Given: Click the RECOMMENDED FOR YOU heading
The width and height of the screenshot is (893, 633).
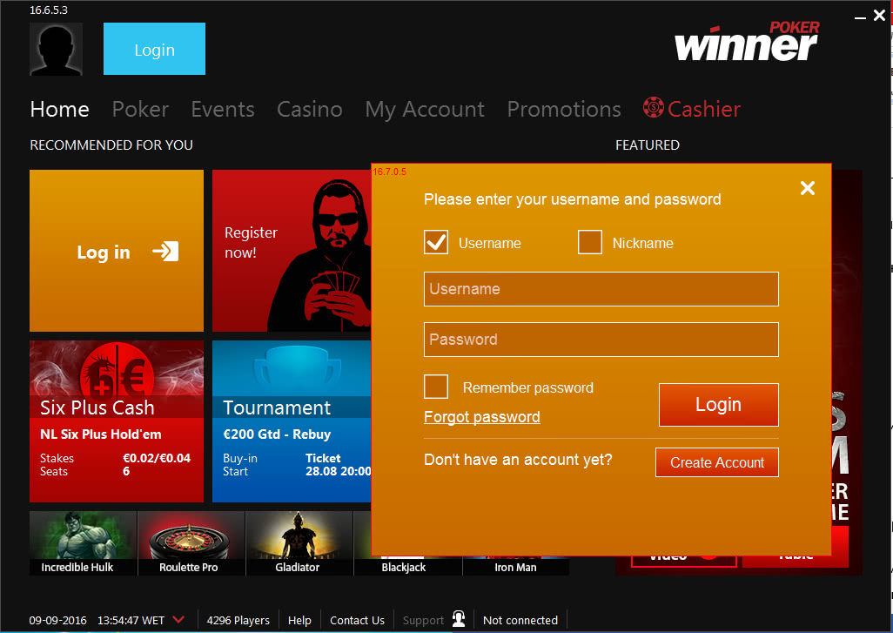Looking at the screenshot, I should [x=111, y=145].
